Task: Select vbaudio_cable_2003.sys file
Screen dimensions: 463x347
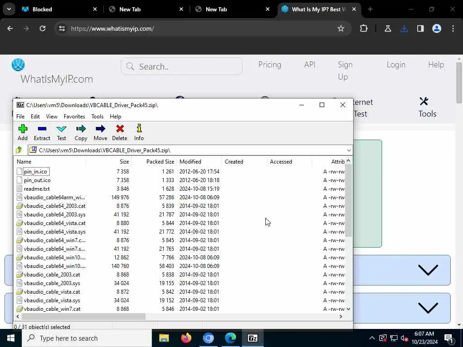Action: pyautogui.click(x=52, y=283)
